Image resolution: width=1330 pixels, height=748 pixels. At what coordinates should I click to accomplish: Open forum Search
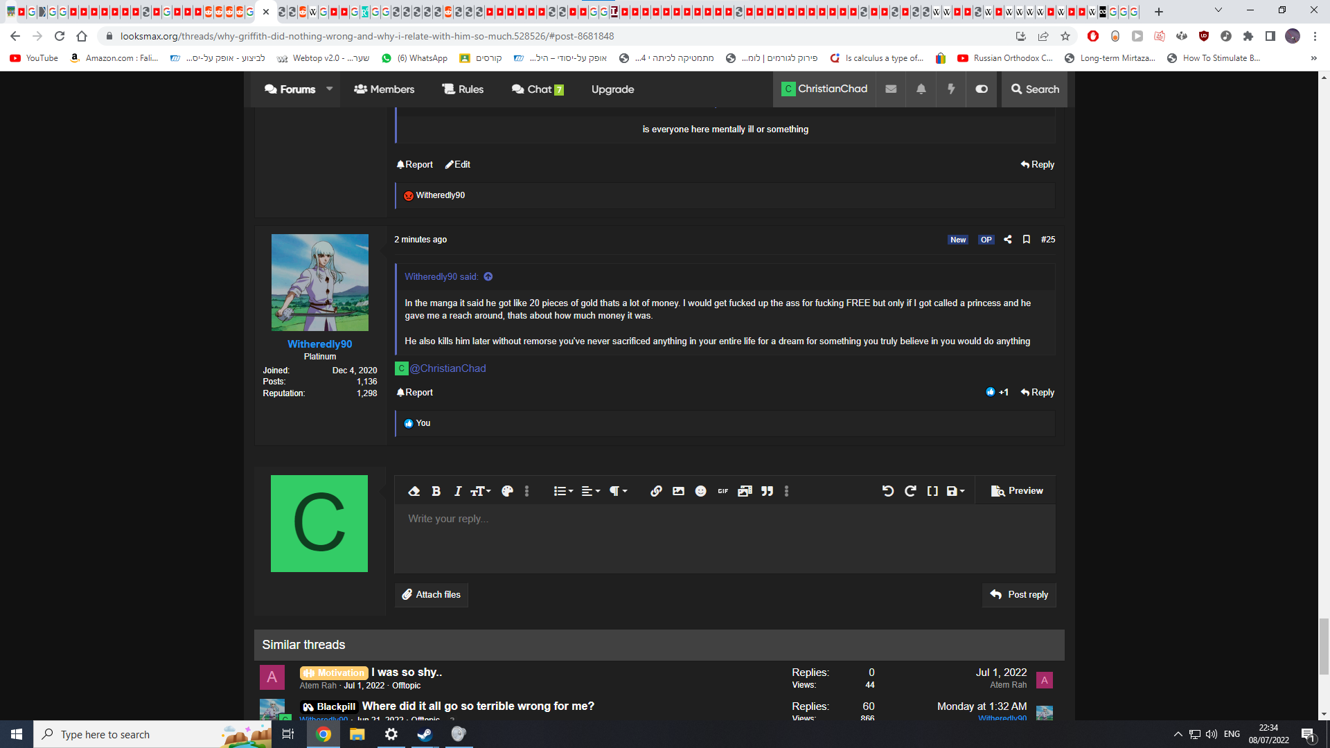coord(1034,89)
